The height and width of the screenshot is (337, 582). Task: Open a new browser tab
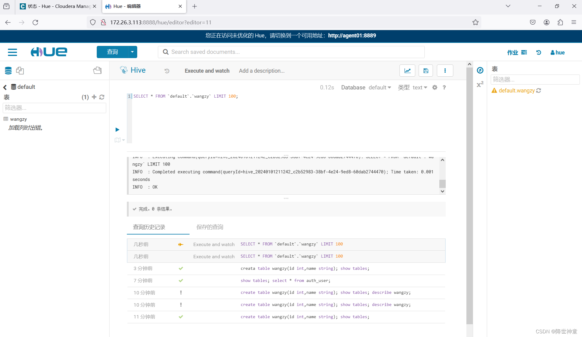click(x=194, y=6)
